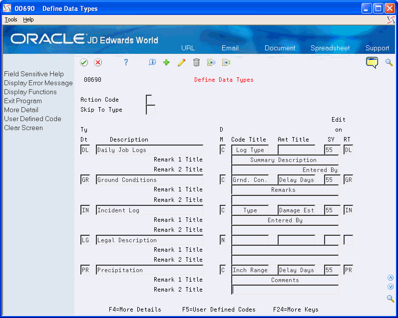This screenshot has height=318, width=398.
Task: Open Field Sensitive Help
Action: 34,74
